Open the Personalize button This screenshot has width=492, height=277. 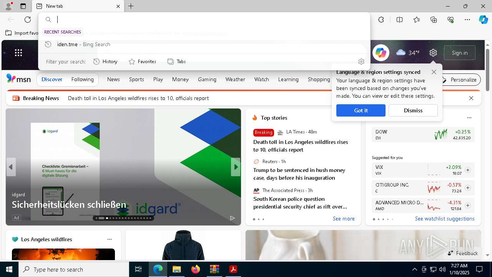(460, 80)
